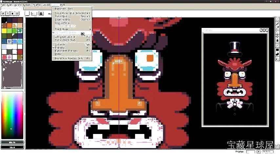This screenshot has height=154, width=280.
Task: Select the Move tool in right toolbar
Action: (277, 36)
